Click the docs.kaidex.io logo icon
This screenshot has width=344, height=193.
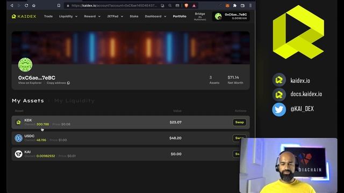coord(279,94)
